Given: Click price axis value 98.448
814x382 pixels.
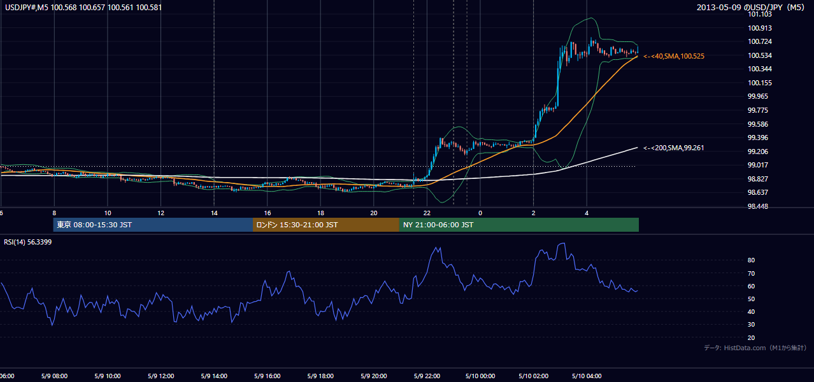Looking at the screenshot, I should (x=758, y=207).
